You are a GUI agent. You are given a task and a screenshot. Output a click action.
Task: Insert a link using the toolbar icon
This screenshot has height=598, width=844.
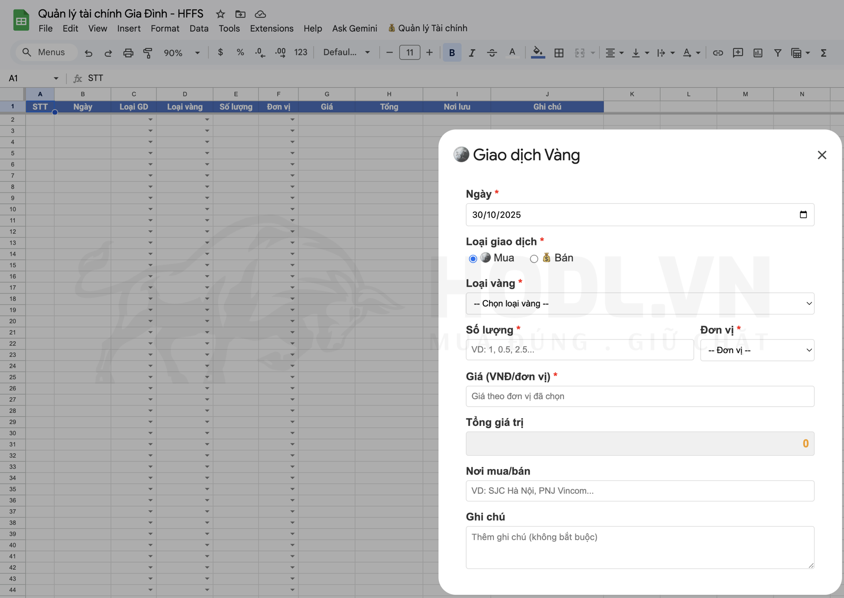point(718,53)
